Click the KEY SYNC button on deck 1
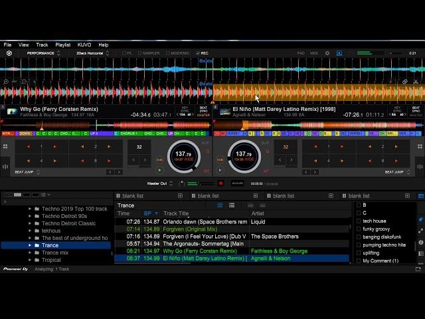425x319 pixels. [185, 109]
